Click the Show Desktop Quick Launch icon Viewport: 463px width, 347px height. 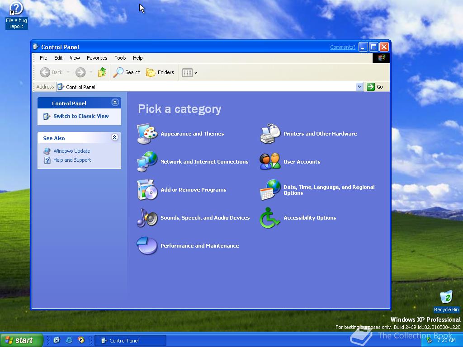pyautogui.click(x=57, y=340)
